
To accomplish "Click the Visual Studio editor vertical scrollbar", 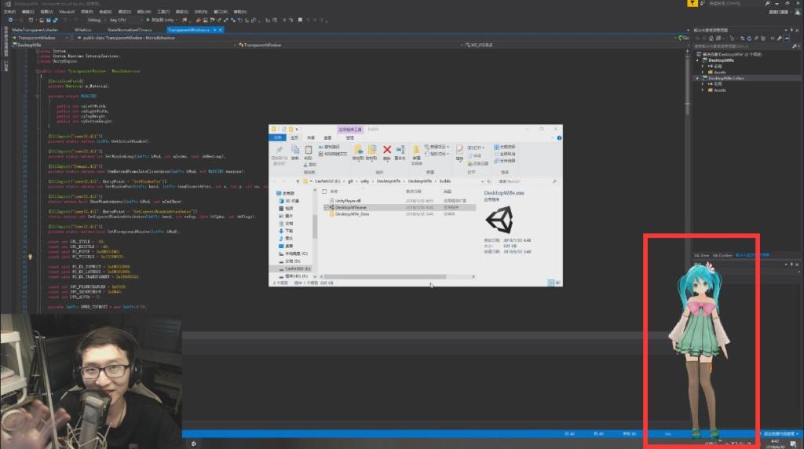I will point(687,83).
